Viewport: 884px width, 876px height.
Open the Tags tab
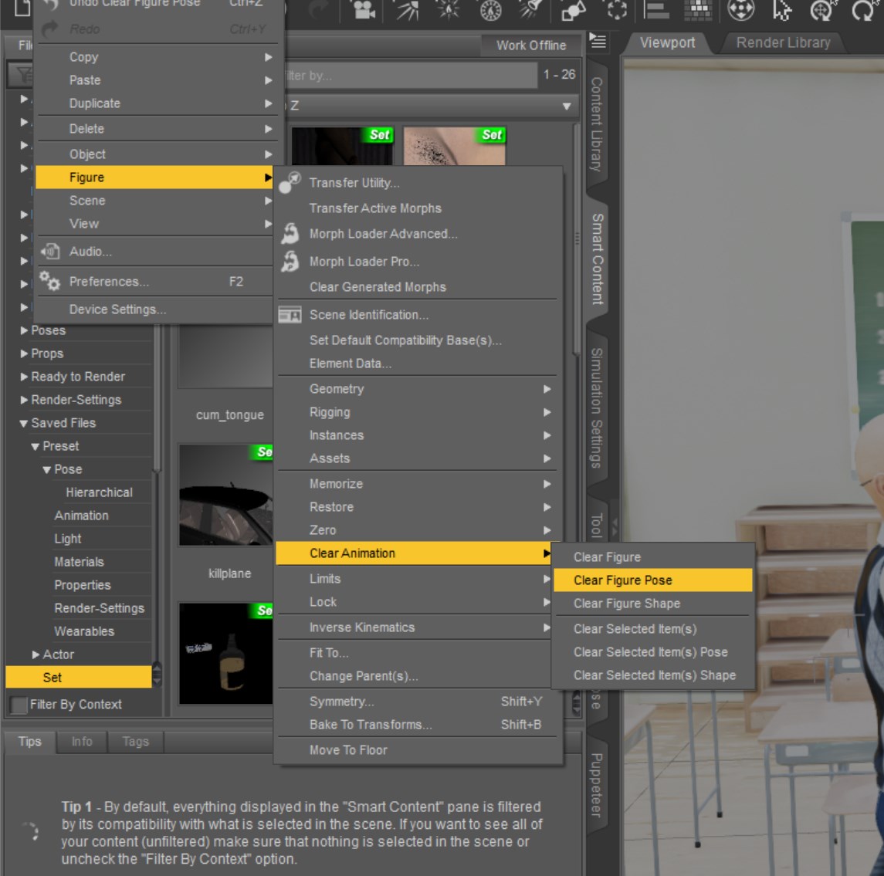tap(136, 741)
